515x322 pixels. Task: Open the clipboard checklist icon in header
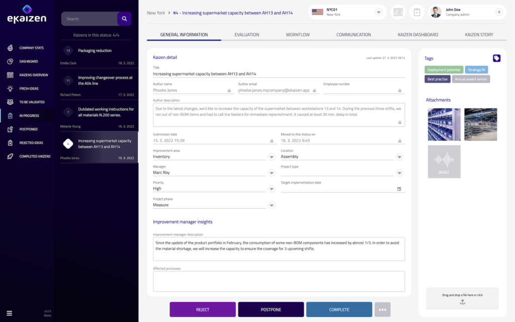416,12
